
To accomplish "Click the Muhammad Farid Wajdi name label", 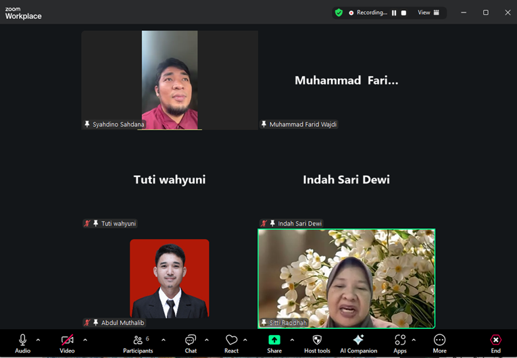I will 303,124.
